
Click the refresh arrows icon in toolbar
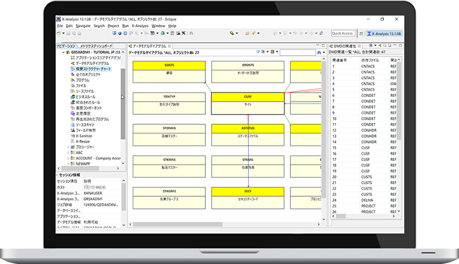click(x=321, y=33)
